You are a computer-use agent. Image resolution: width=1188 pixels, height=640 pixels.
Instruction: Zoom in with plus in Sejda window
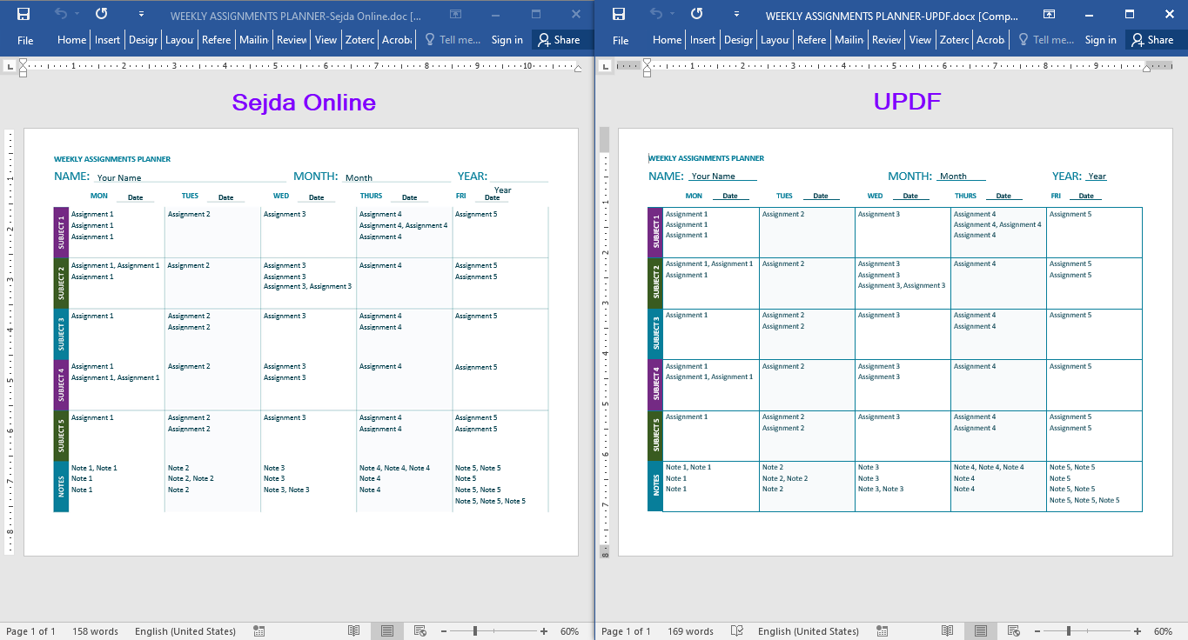pos(544,631)
